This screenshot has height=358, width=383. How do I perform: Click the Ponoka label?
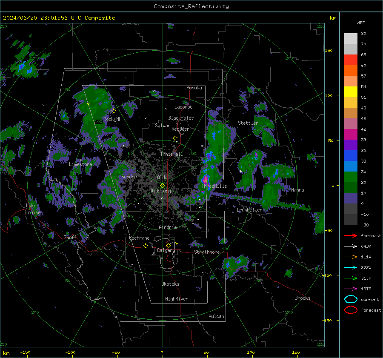[194, 88]
